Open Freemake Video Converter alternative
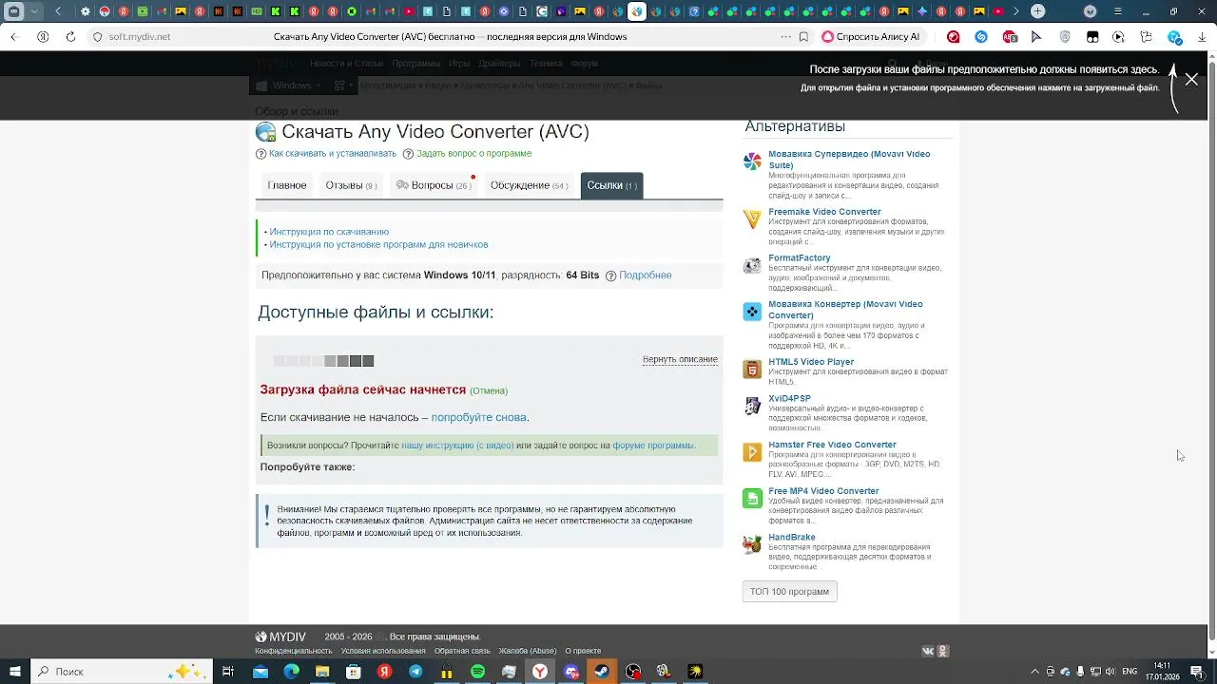The image size is (1217, 684). (824, 212)
